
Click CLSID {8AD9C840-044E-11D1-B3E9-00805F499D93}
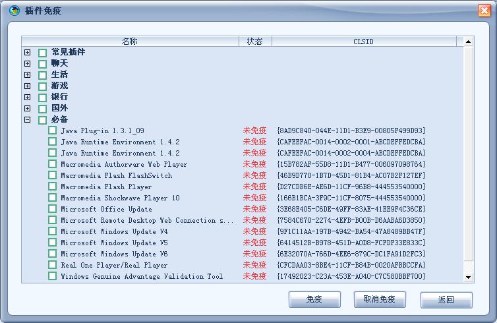[351, 131]
